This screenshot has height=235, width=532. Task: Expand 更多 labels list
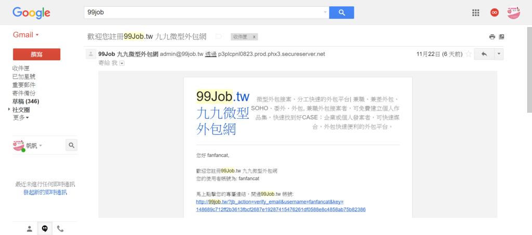[x=21, y=117]
